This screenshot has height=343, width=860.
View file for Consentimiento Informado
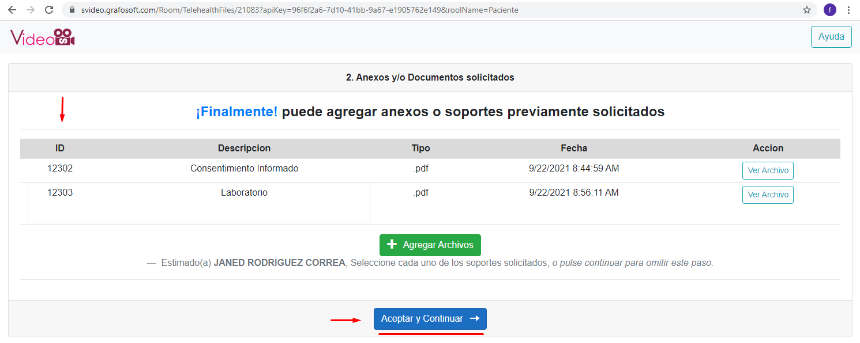pyautogui.click(x=767, y=171)
